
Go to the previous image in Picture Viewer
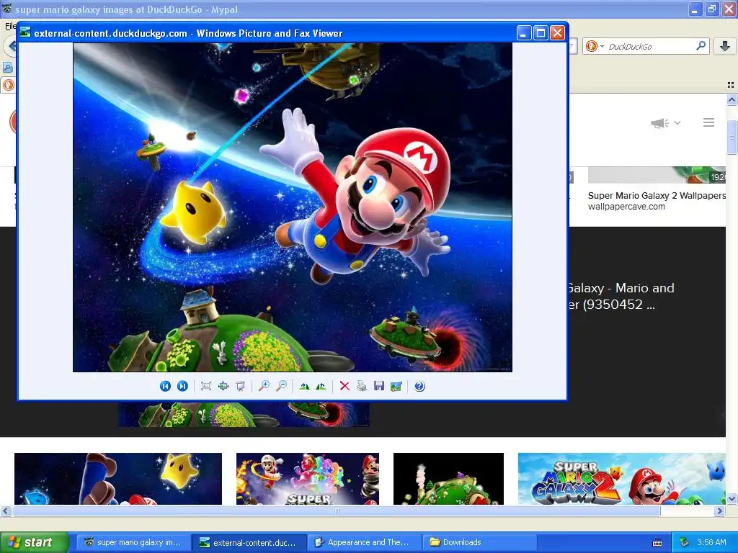(x=165, y=386)
